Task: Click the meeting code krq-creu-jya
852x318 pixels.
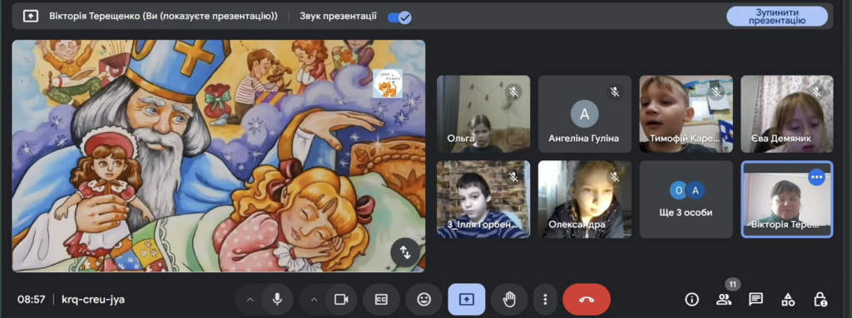Action: (x=93, y=299)
